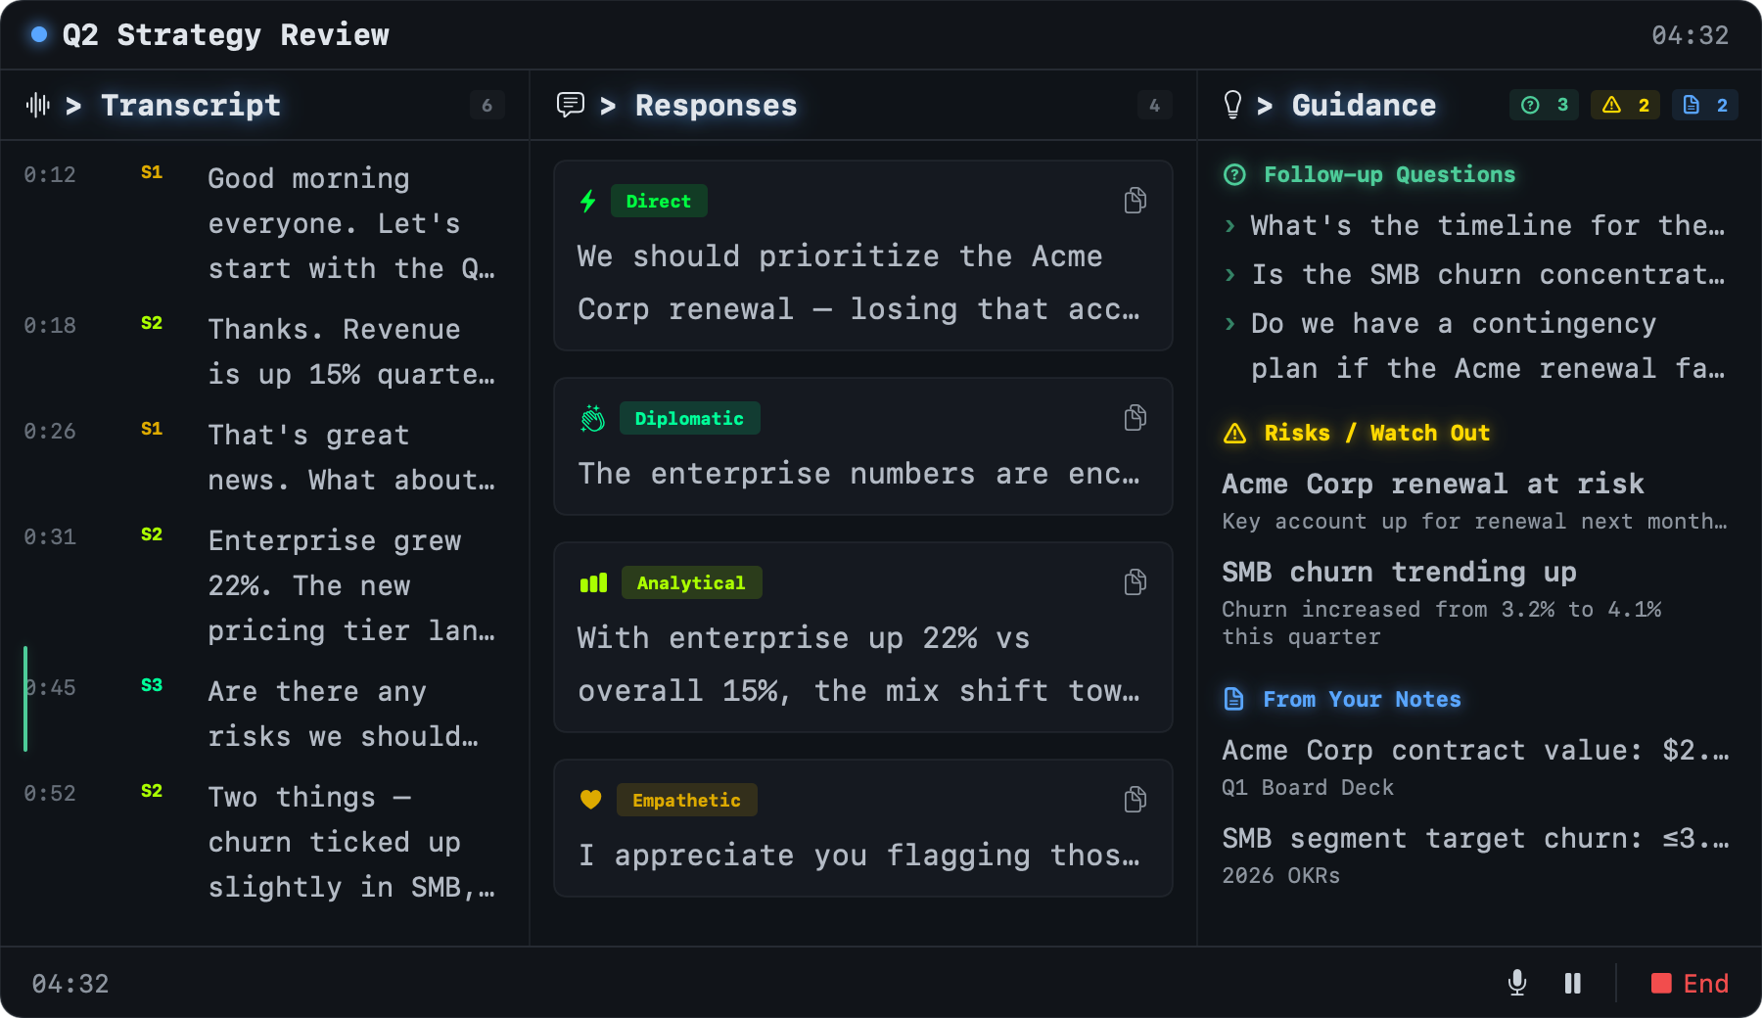Click the lightbulb icon on the Guidance panel
The height and width of the screenshot is (1018, 1762).
[x=1233, y=104]
